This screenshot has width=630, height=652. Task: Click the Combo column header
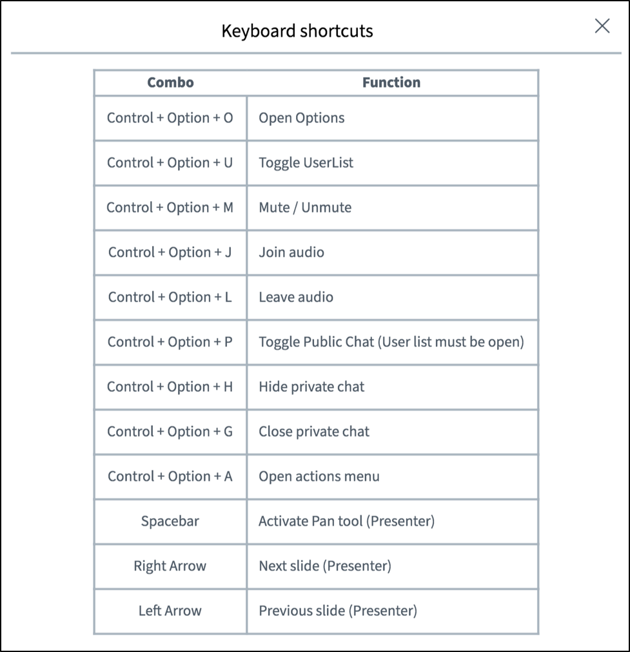(x=170, y=82)
